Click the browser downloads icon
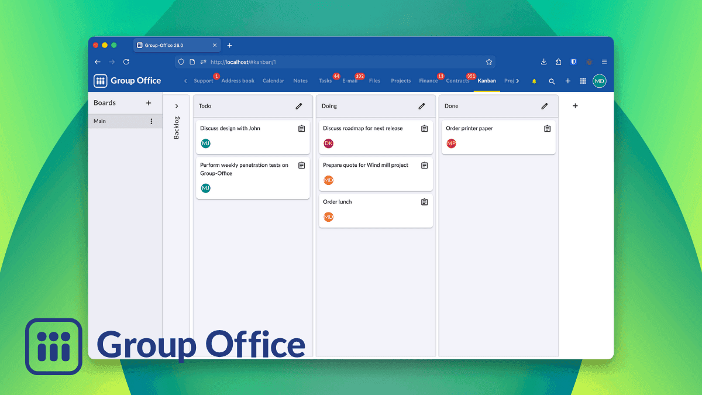Screen dimensions: 702x395 pos(543,61)
